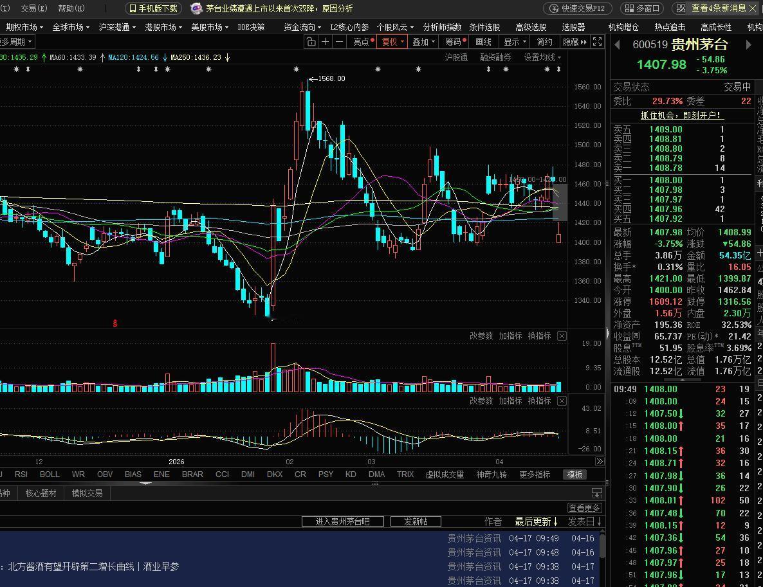Toggle 亮点 highlights on chart
The width and height of the screenshot is (763, 587).
tap(363, 42)
